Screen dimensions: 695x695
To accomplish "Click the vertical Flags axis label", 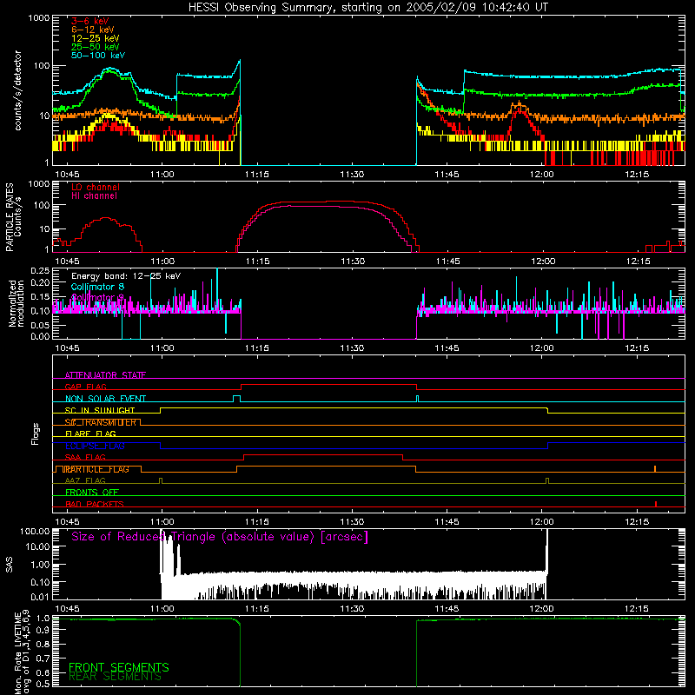I will (35, 434).
